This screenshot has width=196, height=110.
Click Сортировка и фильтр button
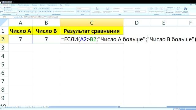click(x=178, y=10)
